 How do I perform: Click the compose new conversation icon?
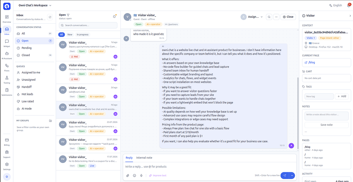click(x=50, y=17)
